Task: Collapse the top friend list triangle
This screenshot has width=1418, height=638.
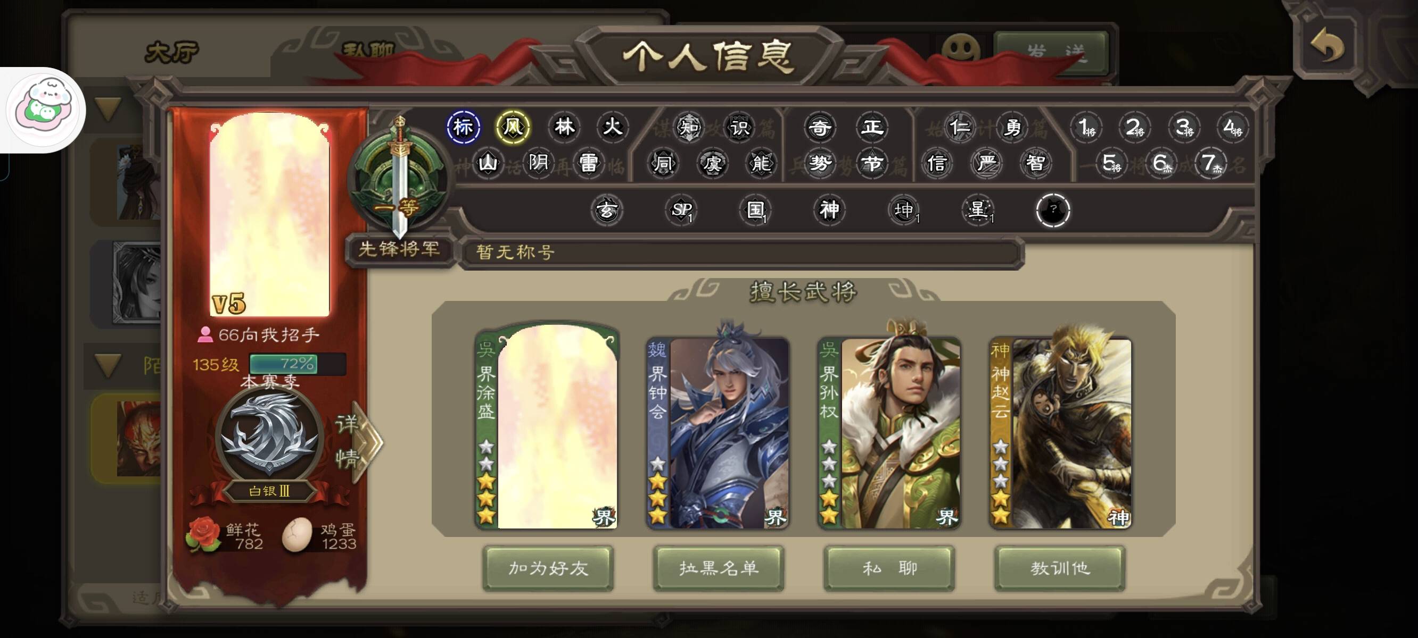Action: coord(108,109)
